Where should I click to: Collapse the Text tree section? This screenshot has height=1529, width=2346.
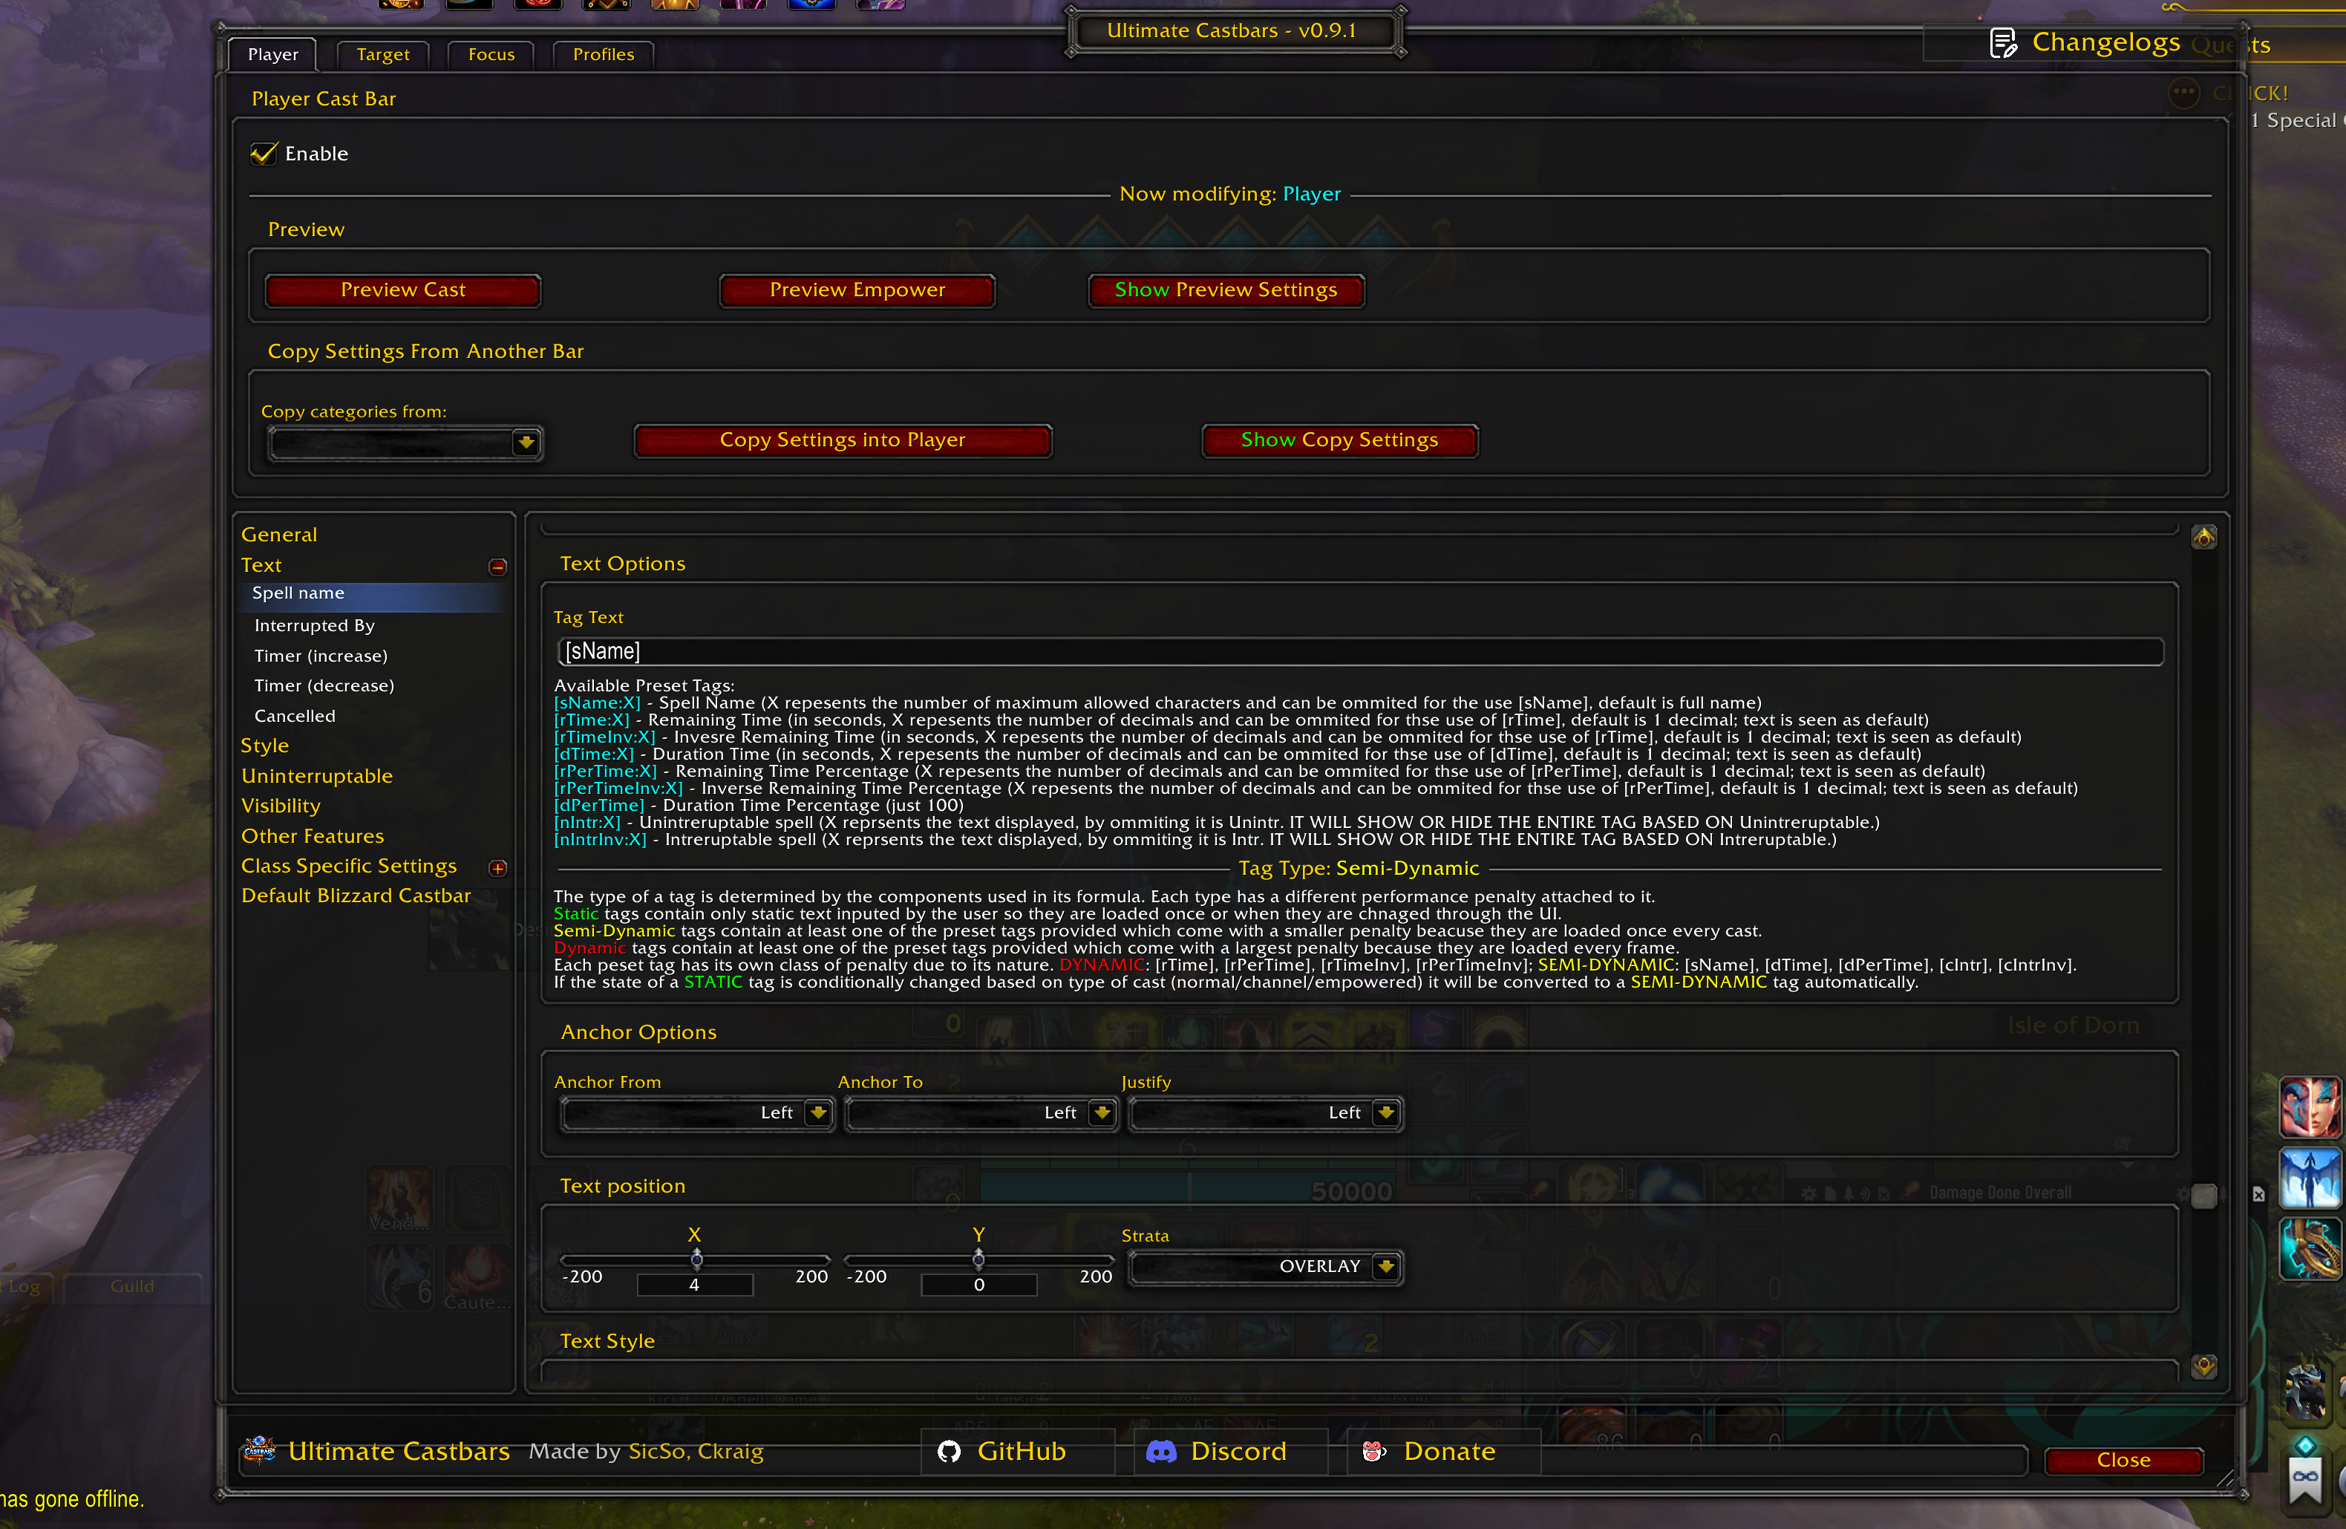point(498,567)
